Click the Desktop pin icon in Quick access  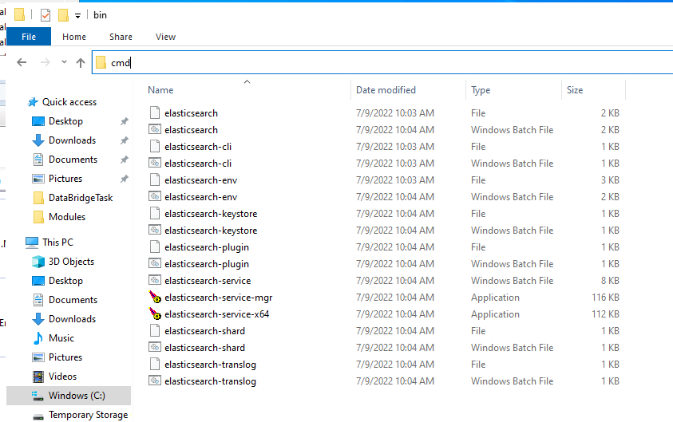[124, 121]
